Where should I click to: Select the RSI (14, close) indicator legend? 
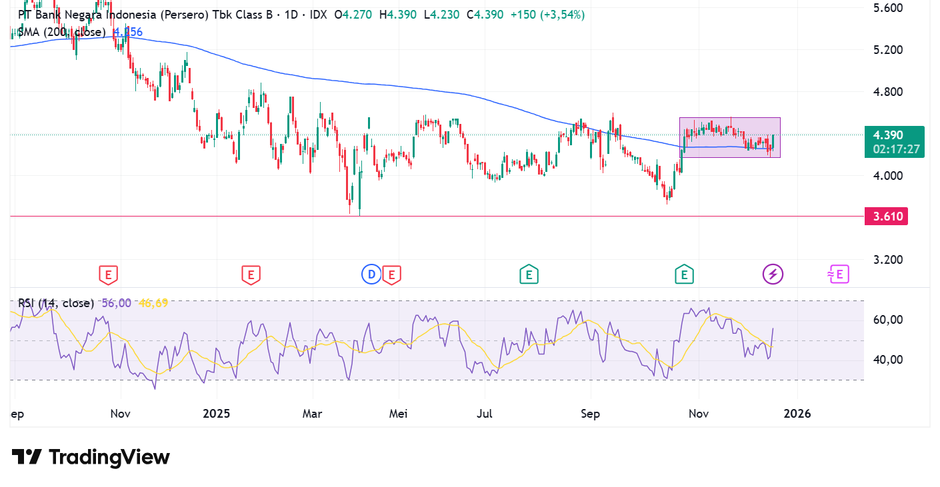point(56,303)
